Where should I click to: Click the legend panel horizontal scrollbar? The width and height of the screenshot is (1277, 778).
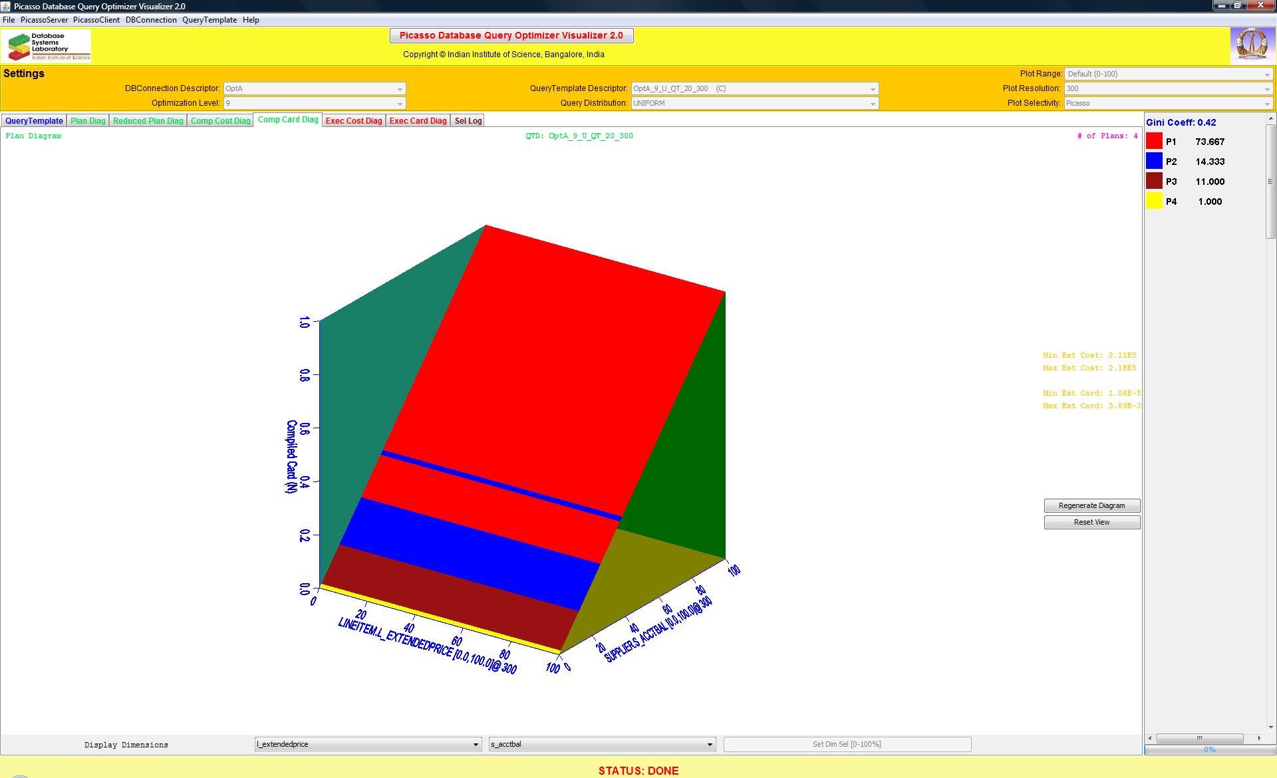pos(1199,738)
